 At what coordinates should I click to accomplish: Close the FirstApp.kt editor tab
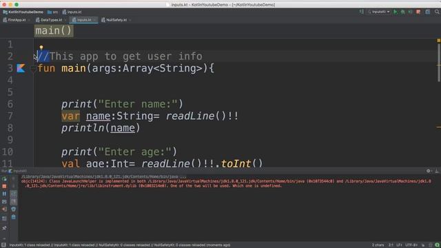[x=29, y=20]
